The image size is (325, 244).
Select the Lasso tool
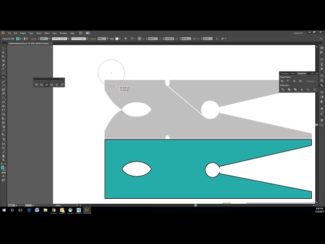(x=4, y=61)
